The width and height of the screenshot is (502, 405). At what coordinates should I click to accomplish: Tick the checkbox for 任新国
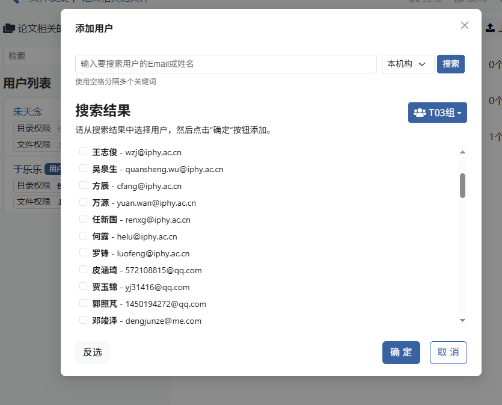click(83, 219)
